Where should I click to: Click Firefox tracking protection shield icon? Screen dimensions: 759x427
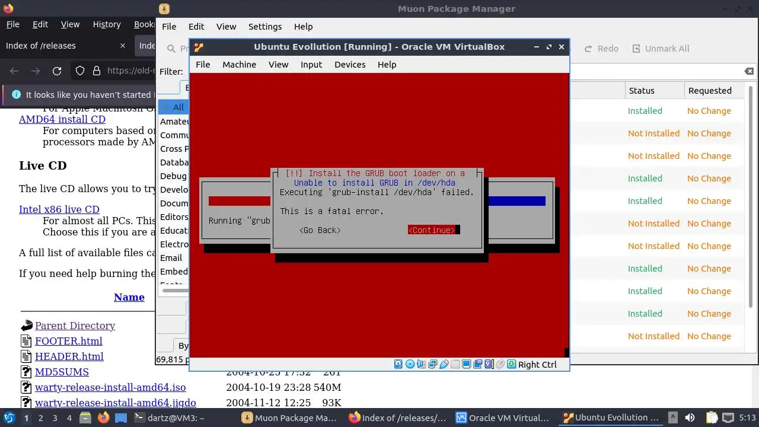[x=80, y=71]
